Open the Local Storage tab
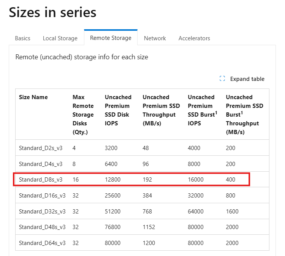The width and height of the screenshot is (285, 256). tap(60, 38)
